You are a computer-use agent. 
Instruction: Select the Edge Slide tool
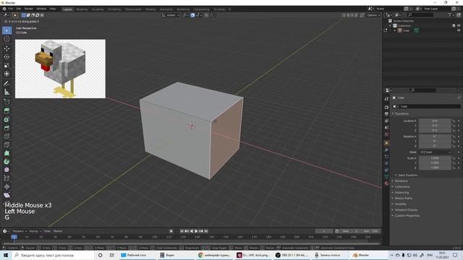(x=7, y=178)
